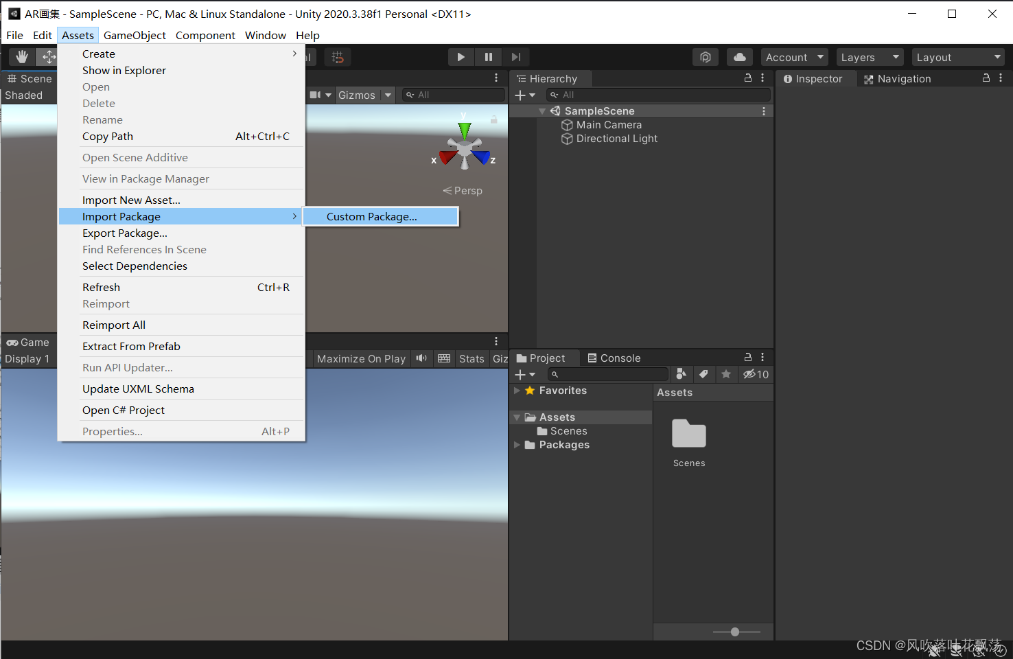
Task: Select the Hand tool in the Scene toolbar
Action: (x=21, y=57)
